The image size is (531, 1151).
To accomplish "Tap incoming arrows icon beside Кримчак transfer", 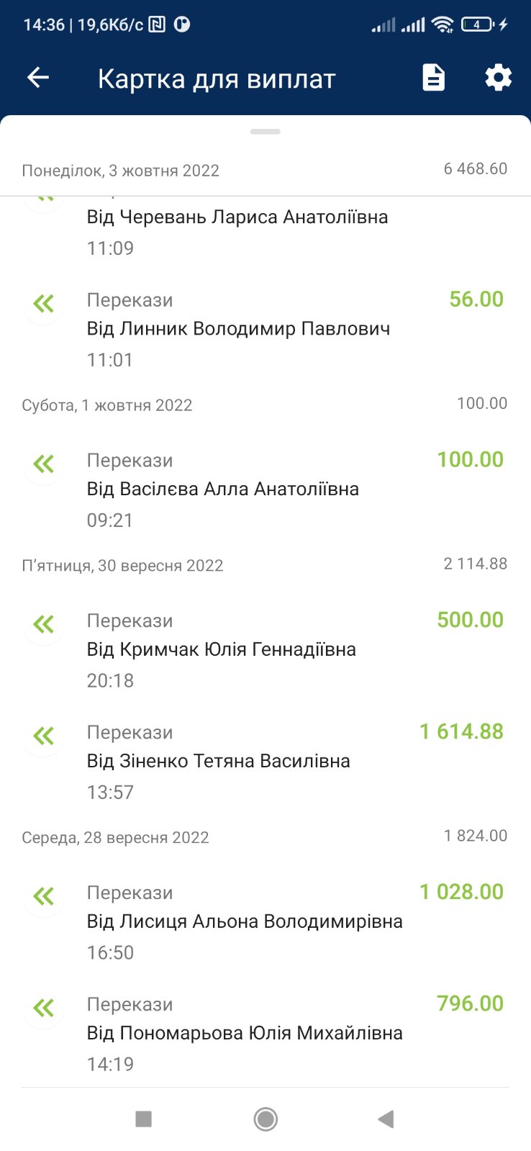I will point(43,624).
